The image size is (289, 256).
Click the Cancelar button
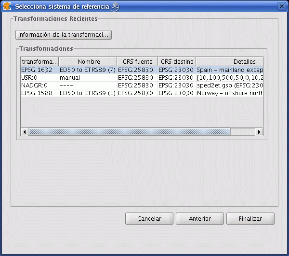click(149, 219)
